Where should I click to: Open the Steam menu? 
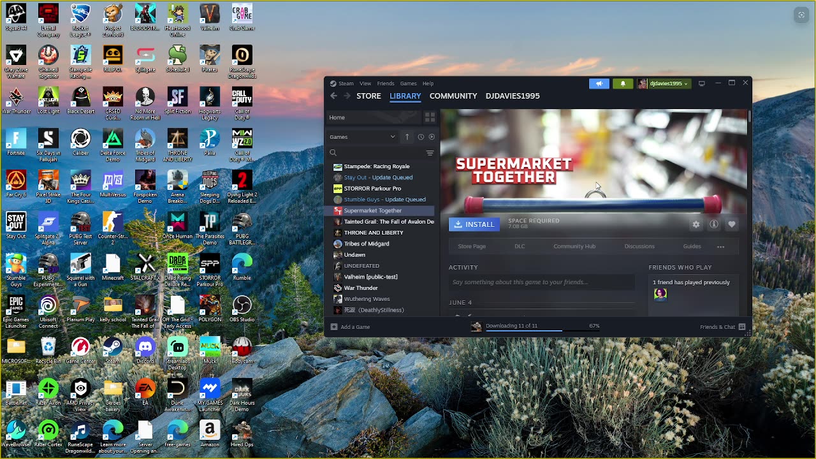point(346,84)
